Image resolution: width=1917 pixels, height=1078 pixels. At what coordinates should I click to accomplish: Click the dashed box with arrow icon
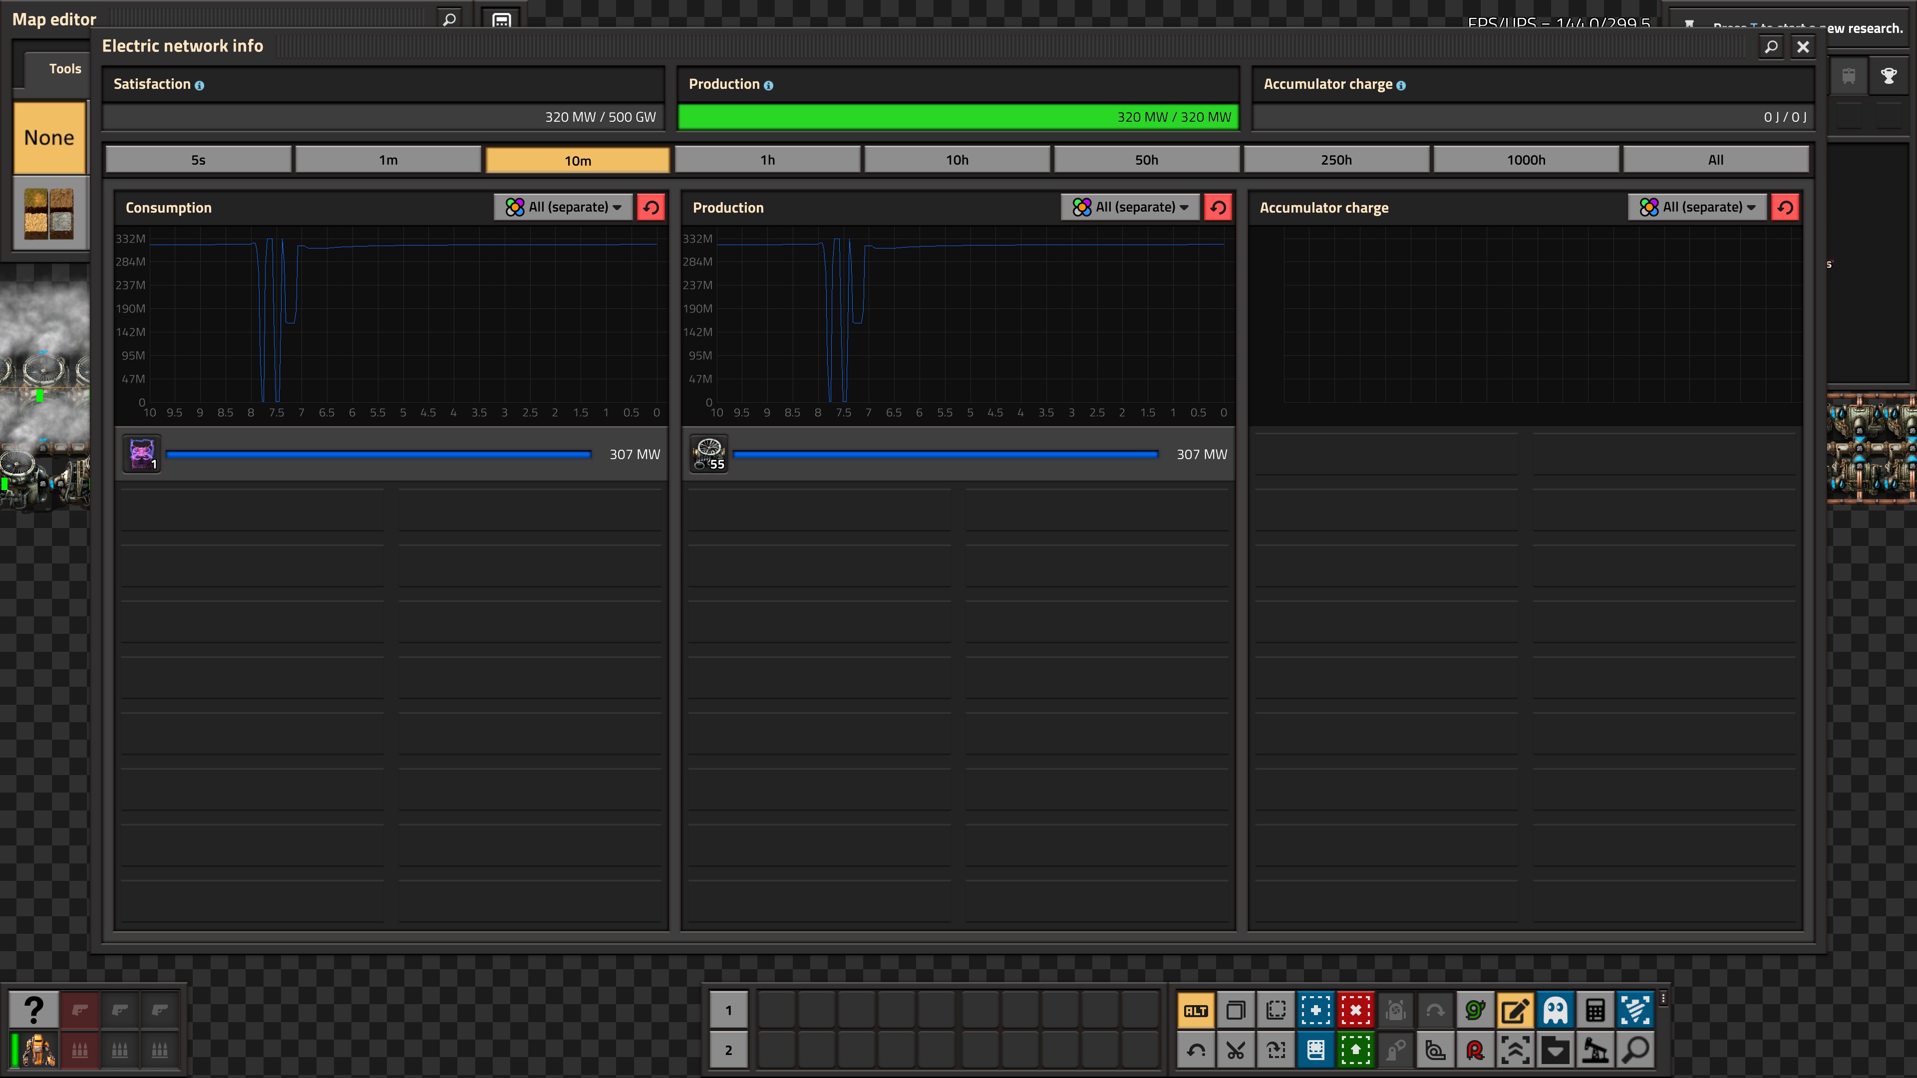coord(1276,1051)
